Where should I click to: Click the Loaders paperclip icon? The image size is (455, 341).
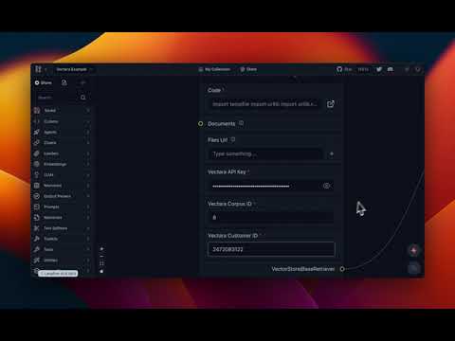pos(37,153)
